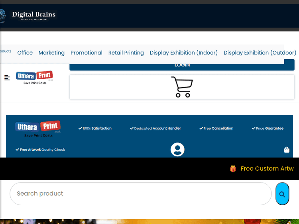The height and width of the screenshot is (224, 299).
Task: Click the Free Custom Artwork ticker text
Action: click(x=267, y=169)
